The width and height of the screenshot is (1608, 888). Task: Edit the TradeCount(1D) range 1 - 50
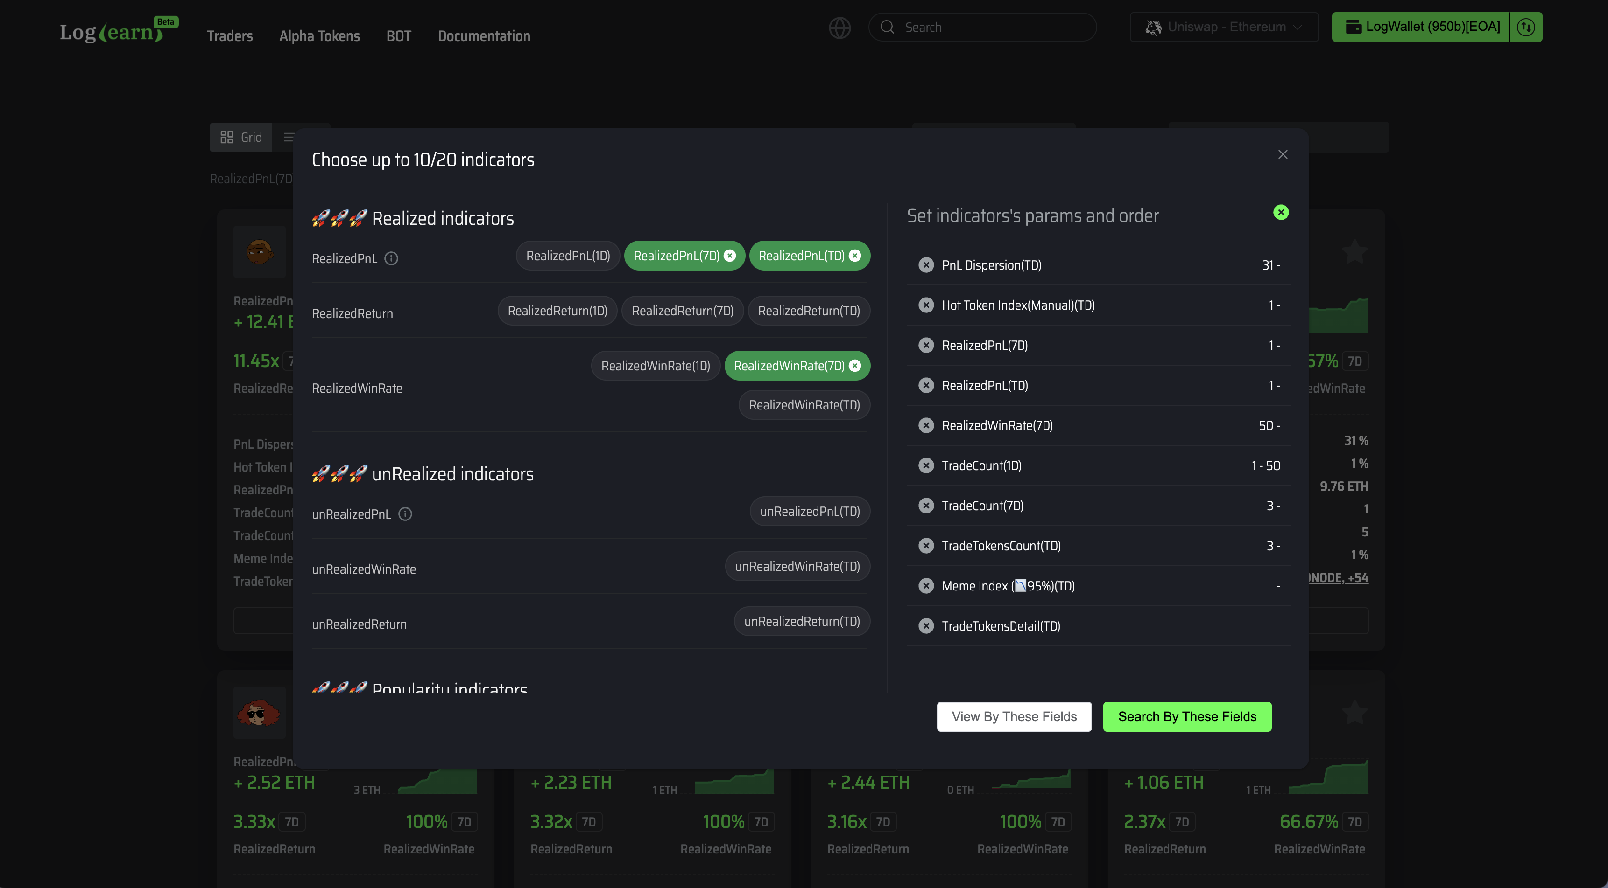pos(1266,465)
